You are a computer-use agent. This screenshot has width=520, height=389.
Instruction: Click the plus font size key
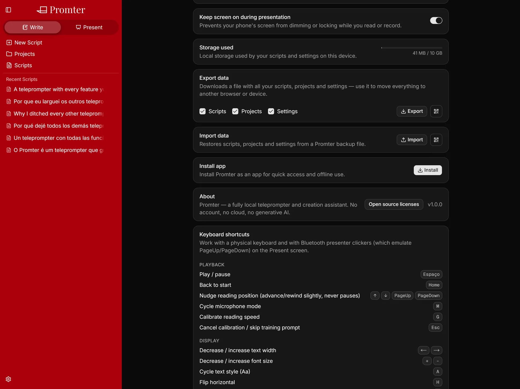[427, 361]
